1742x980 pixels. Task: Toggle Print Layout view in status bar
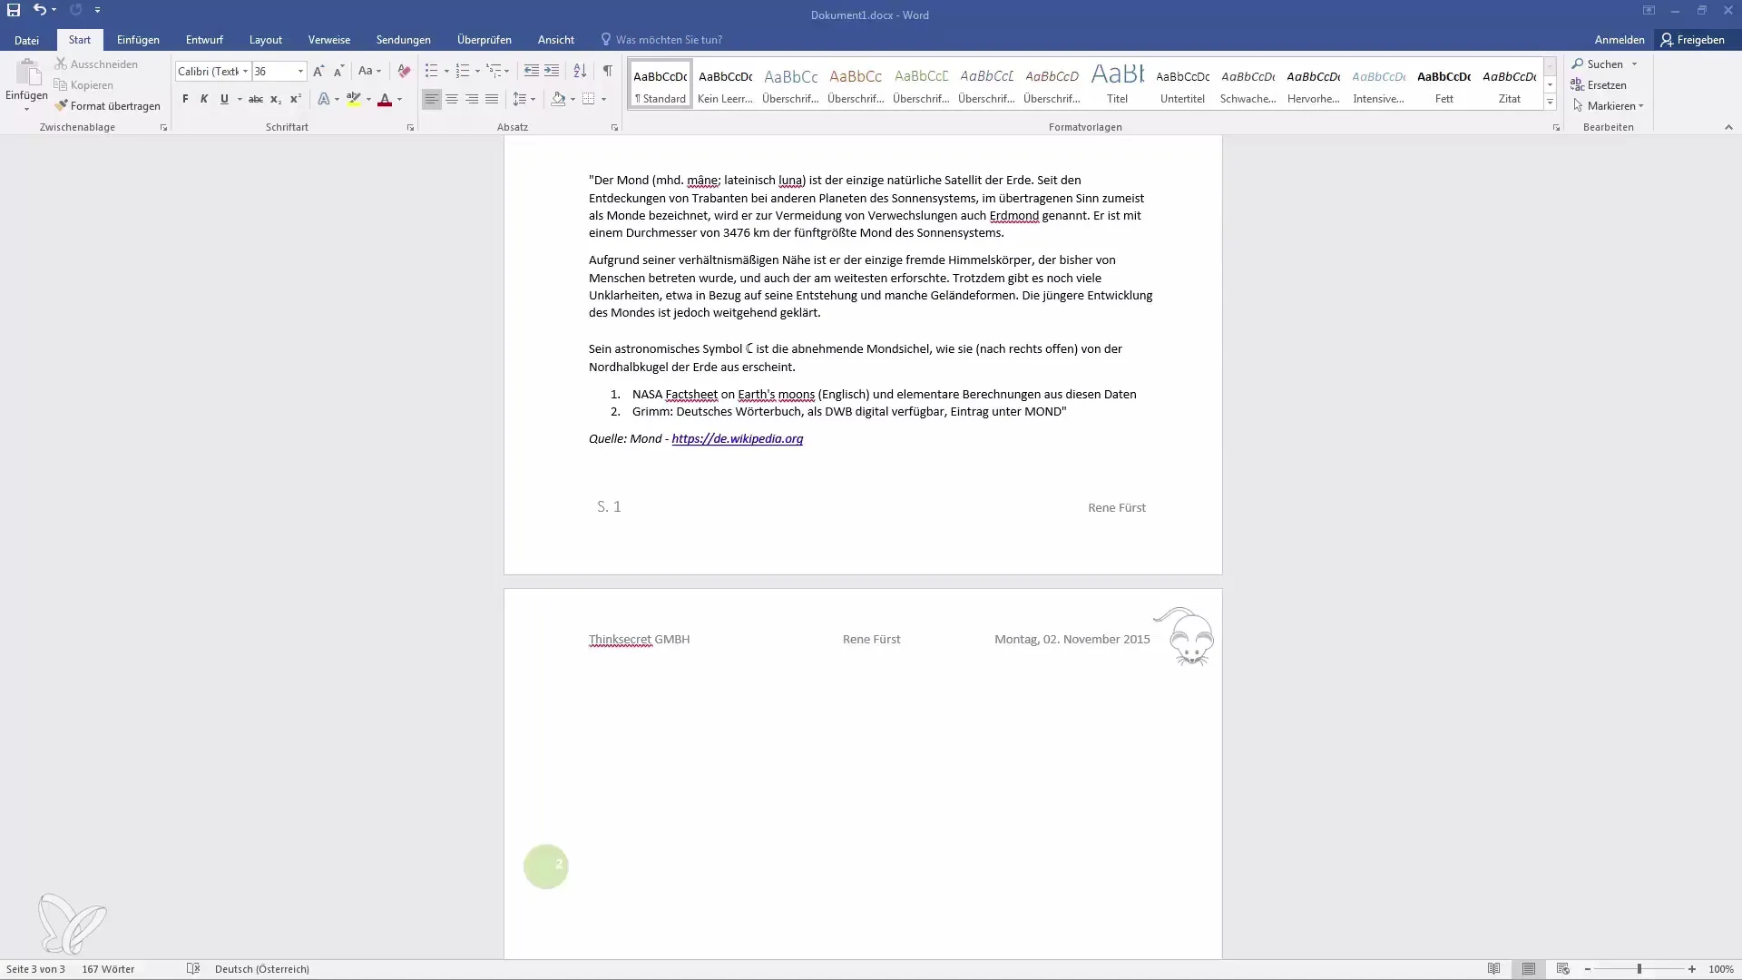tap(1529, 969)
